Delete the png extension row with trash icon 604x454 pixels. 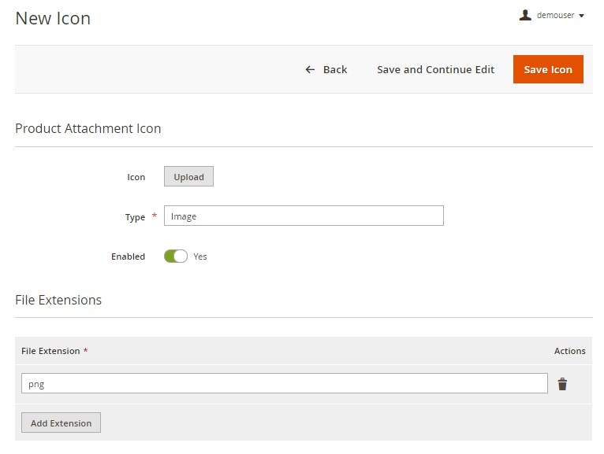562,384
